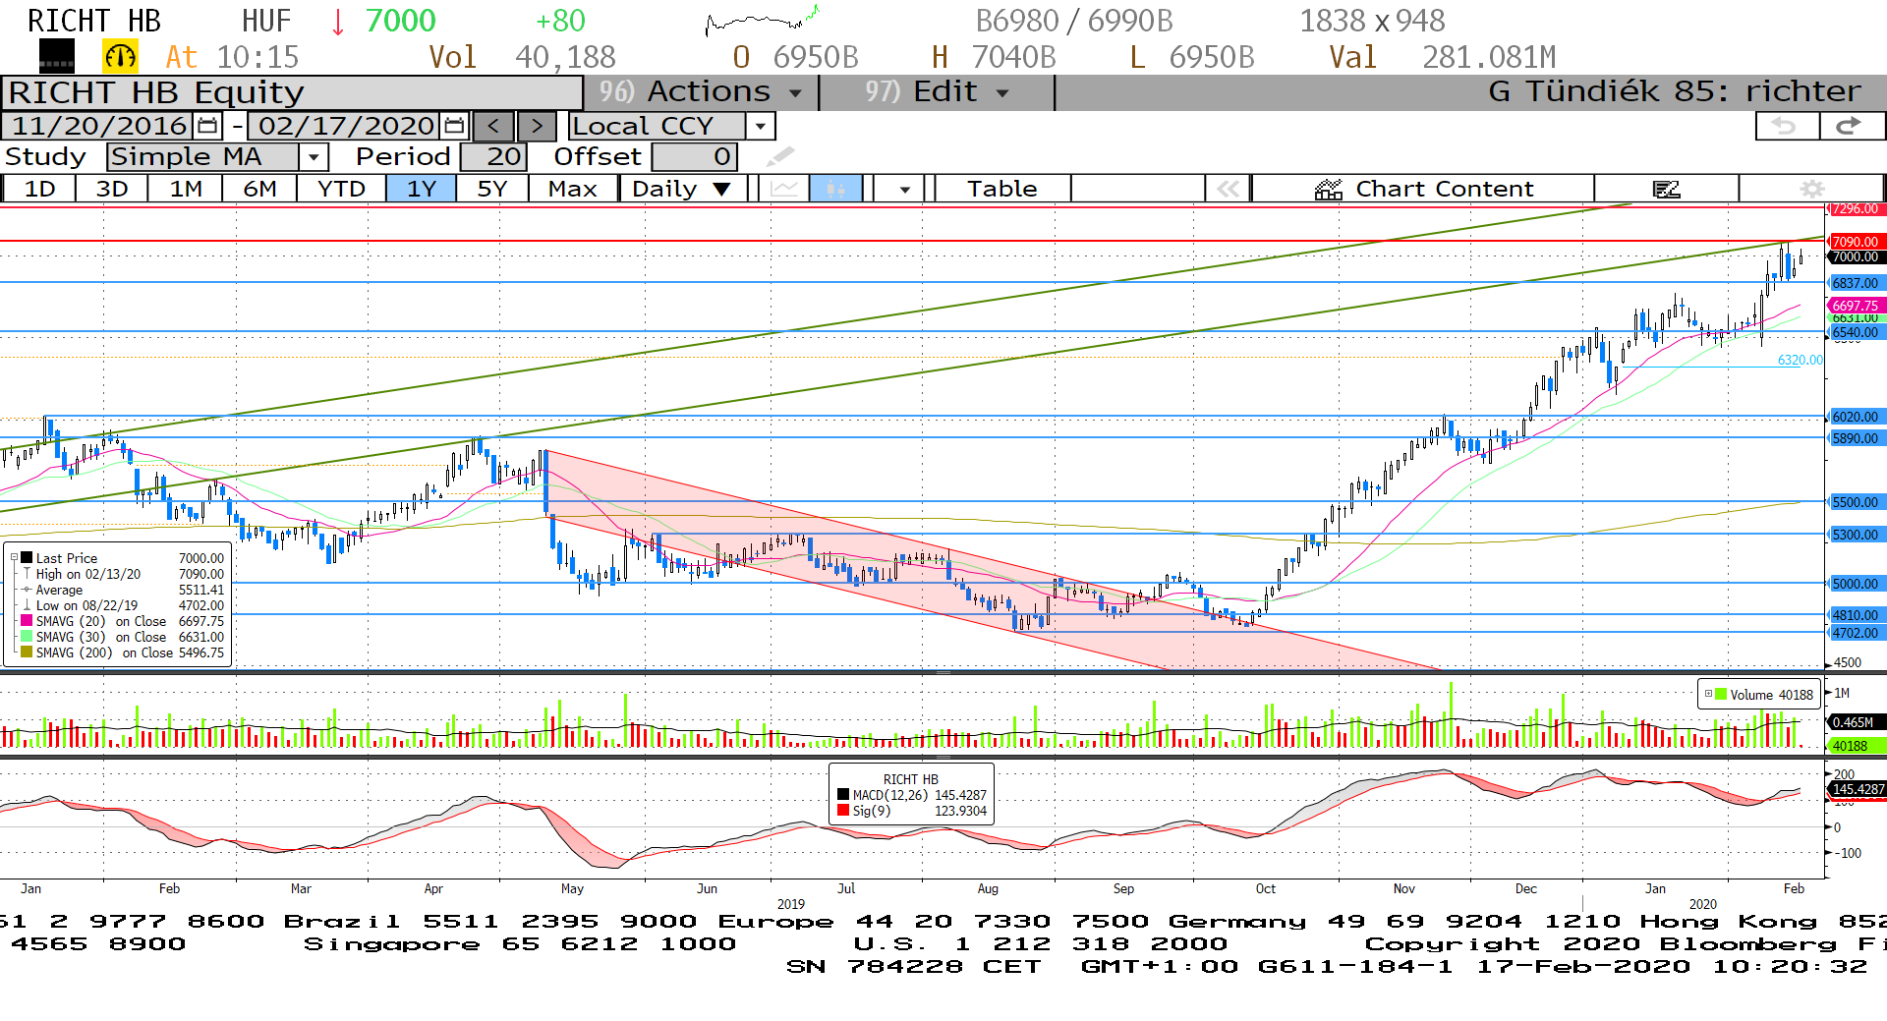
Task: Open the chart style dropdown arrow
Action: (904, 189)
